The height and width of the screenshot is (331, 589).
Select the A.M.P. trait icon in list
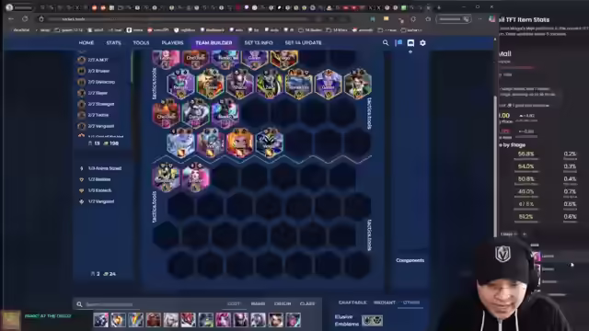[x=82, y=60]
